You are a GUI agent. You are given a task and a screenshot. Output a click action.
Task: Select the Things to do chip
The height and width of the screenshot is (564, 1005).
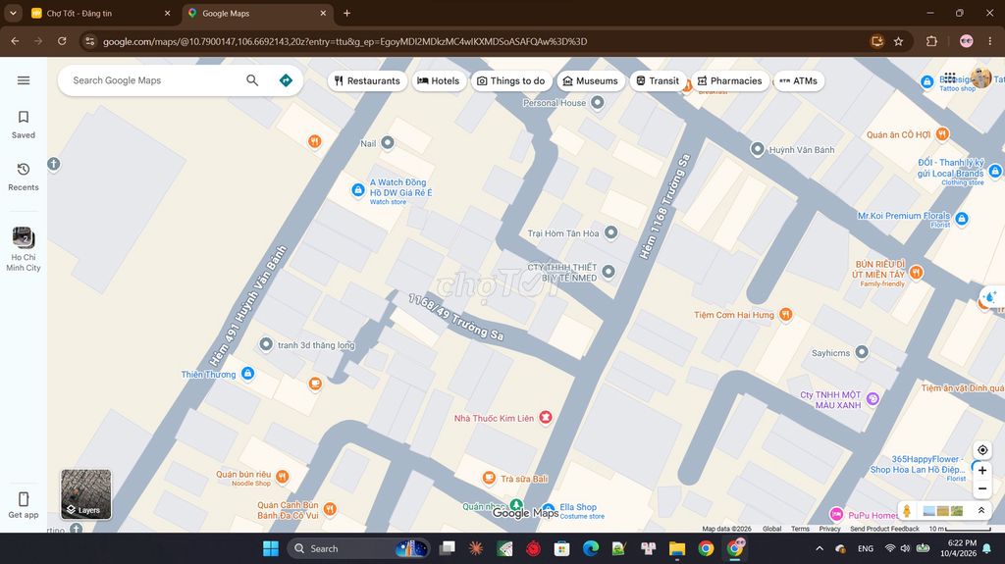coord(510,80)
